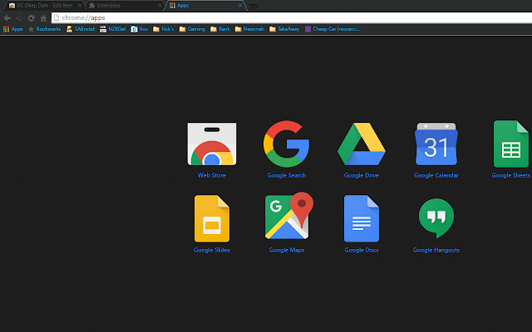The height and width of the screenshot is (332, 532).
Task: Open the Web Store app icon
Action: pyautogui.click(x=212, y=144)
